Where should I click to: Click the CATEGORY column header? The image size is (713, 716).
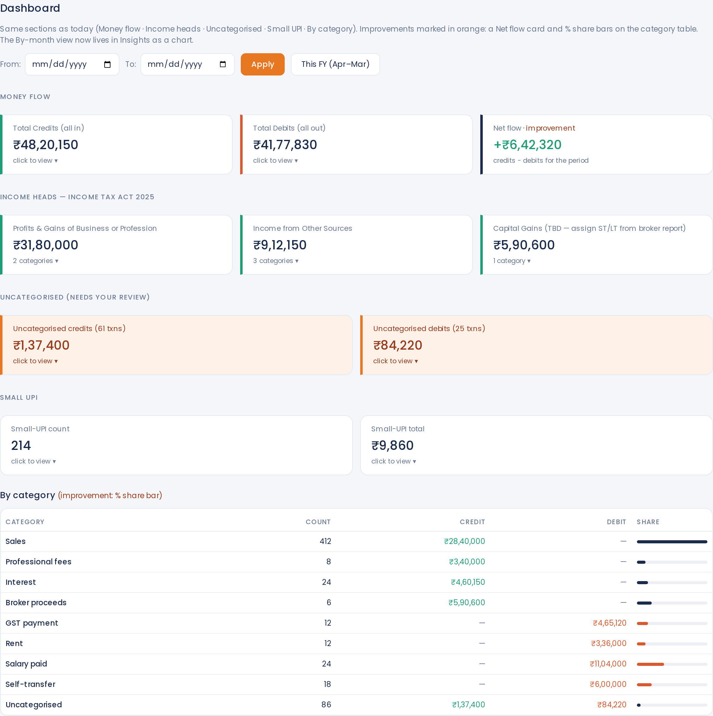25,522
